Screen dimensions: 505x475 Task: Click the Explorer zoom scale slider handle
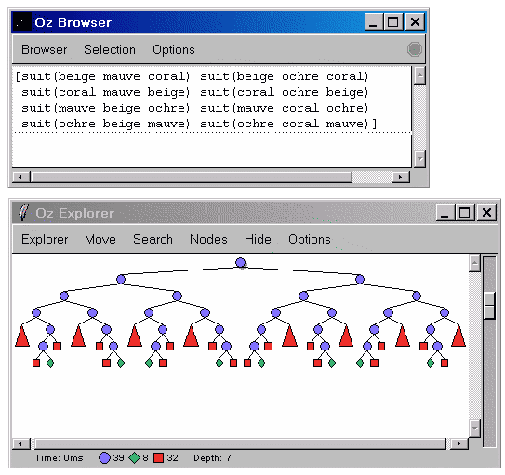click(x=489, y=305)
